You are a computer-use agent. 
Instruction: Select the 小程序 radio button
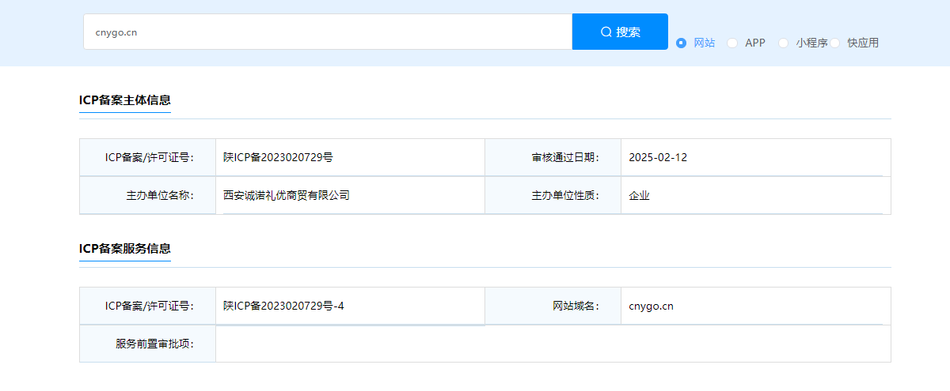pos(784,43)
